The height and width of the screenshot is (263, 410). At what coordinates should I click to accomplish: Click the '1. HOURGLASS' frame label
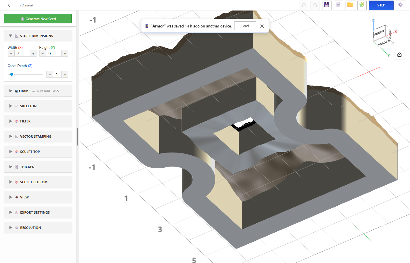[48, 91]
